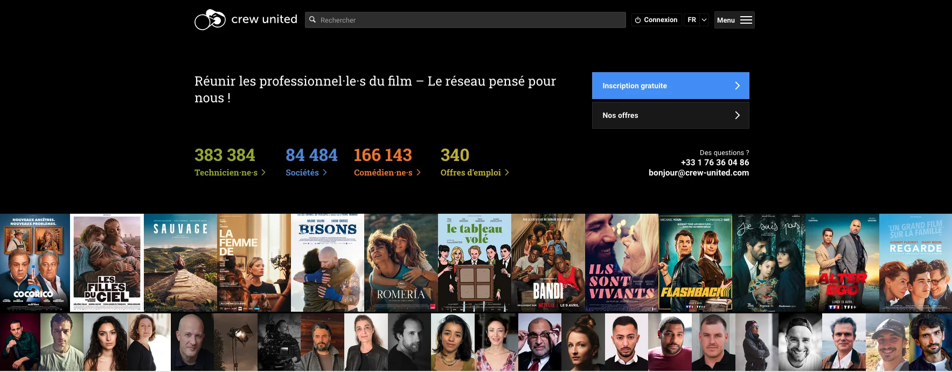Open the Technicien·ne·s listing link
952x372 pixels.
(x=226, y=172)
